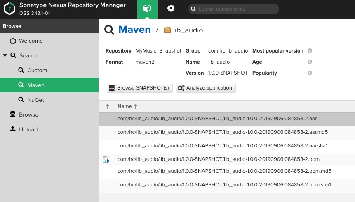Click the Nexus hexagon logo
This screenshot has height=202, width=355.
[x=9, y=9]
